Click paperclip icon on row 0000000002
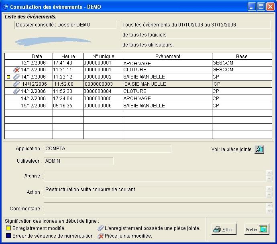The height and width of the screenshot is (244, 277). click(x=16, y=77)
